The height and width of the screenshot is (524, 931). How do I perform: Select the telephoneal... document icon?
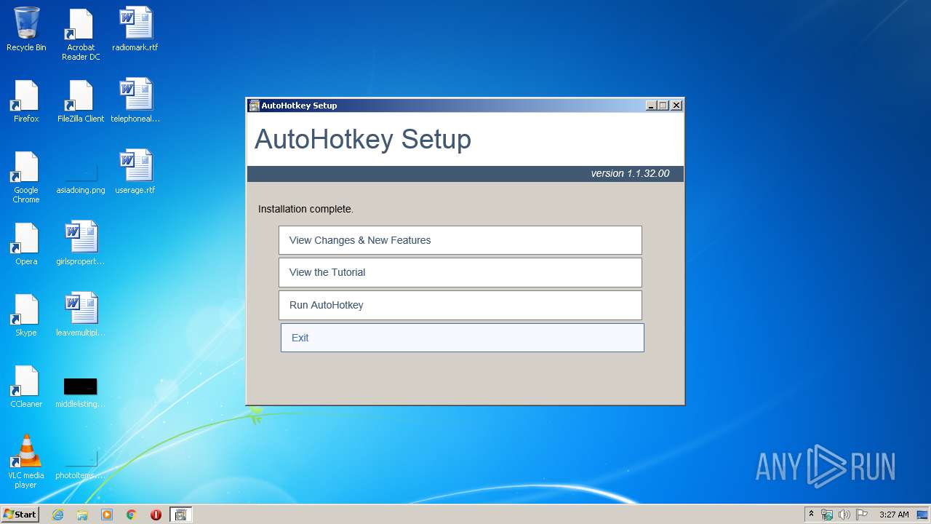tap(135, 101)
